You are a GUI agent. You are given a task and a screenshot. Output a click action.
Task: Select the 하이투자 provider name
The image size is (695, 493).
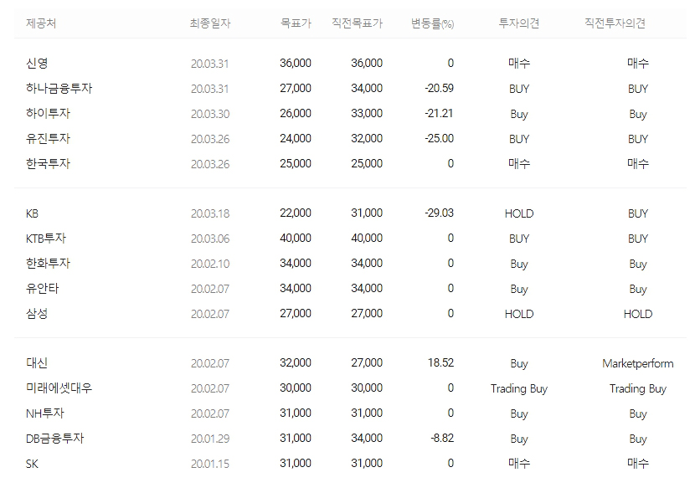pyautogui.click(x=48, y=113)
